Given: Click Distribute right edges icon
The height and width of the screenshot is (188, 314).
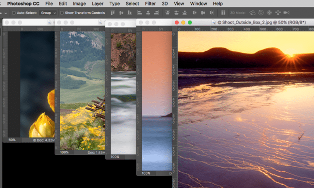Looking at the screenshot, I should point(211,13).
